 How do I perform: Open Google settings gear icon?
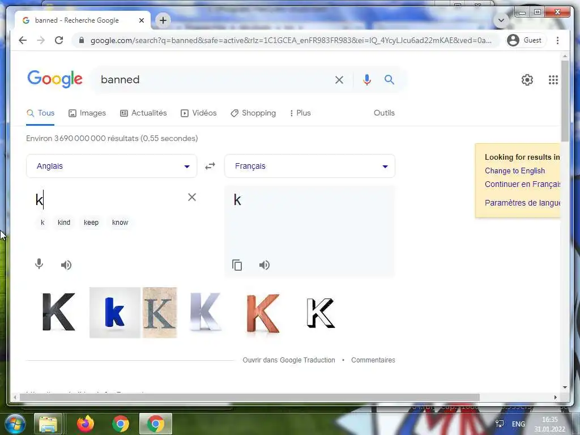(x=527, y=79)
